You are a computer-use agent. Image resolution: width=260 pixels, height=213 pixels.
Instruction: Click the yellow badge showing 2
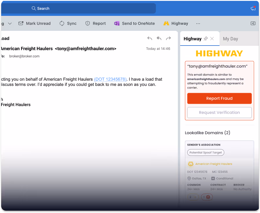193,197
